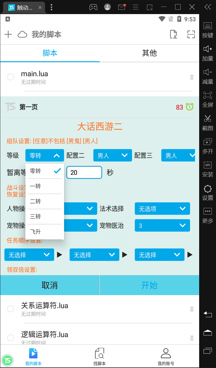
Task: Click the 大话西游二 title text
Action: click(100, 127)
